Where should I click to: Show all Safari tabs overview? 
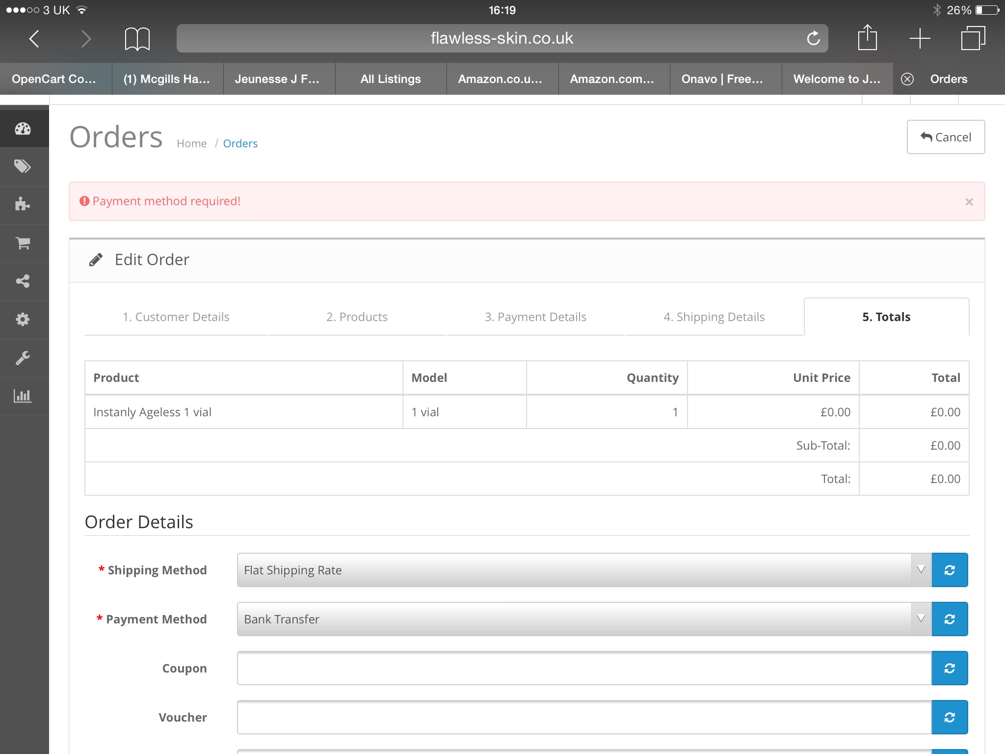click(973, 38)
